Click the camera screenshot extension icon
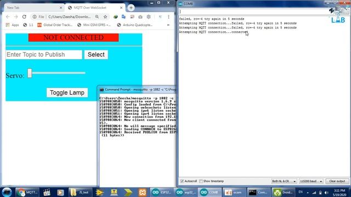Image resolution: width=351 pixels, height=197 pixels. [x=140, y=17]
